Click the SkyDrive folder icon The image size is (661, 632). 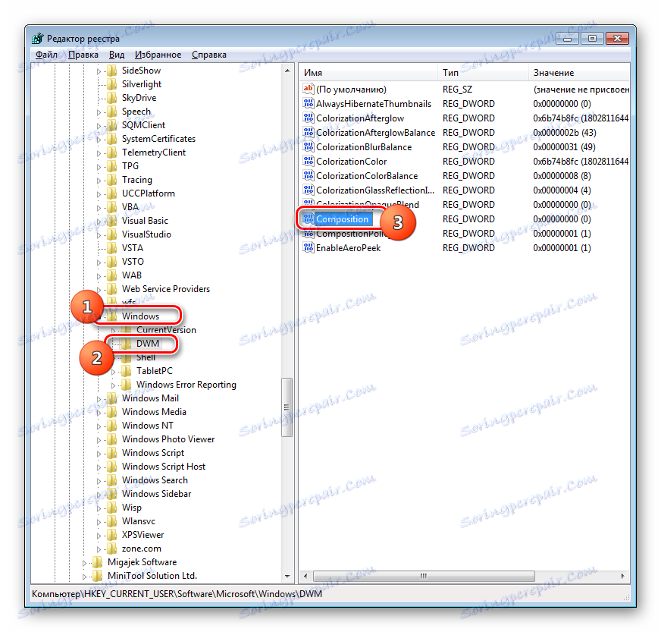pyautogui.click(x=111, y=97)
